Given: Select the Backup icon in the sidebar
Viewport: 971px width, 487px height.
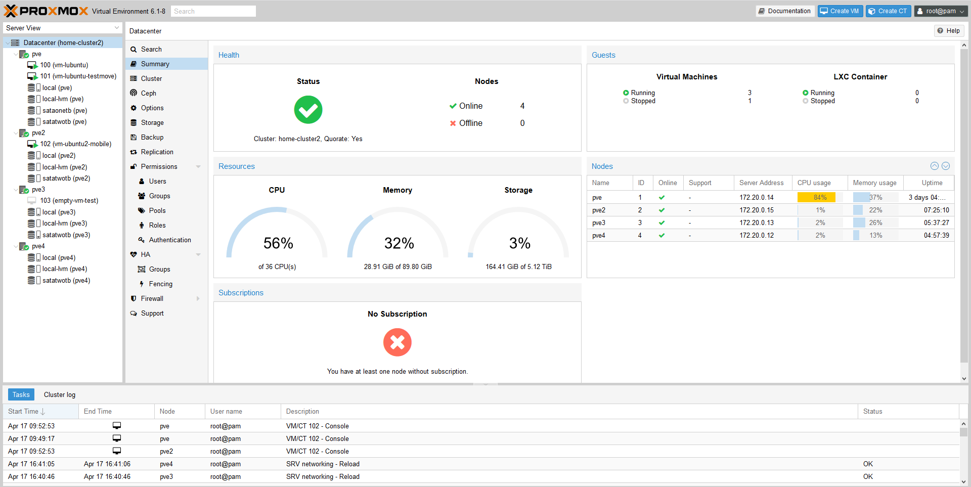Looking at the screenshot, I should pos(134,137).
